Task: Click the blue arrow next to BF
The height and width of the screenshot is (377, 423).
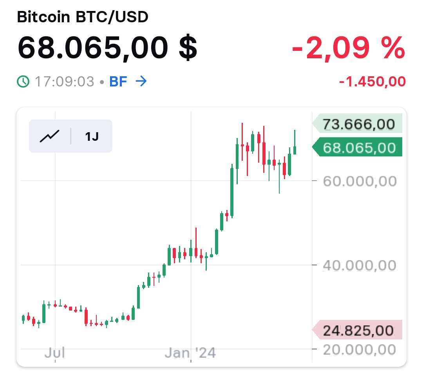Action: 142,81
